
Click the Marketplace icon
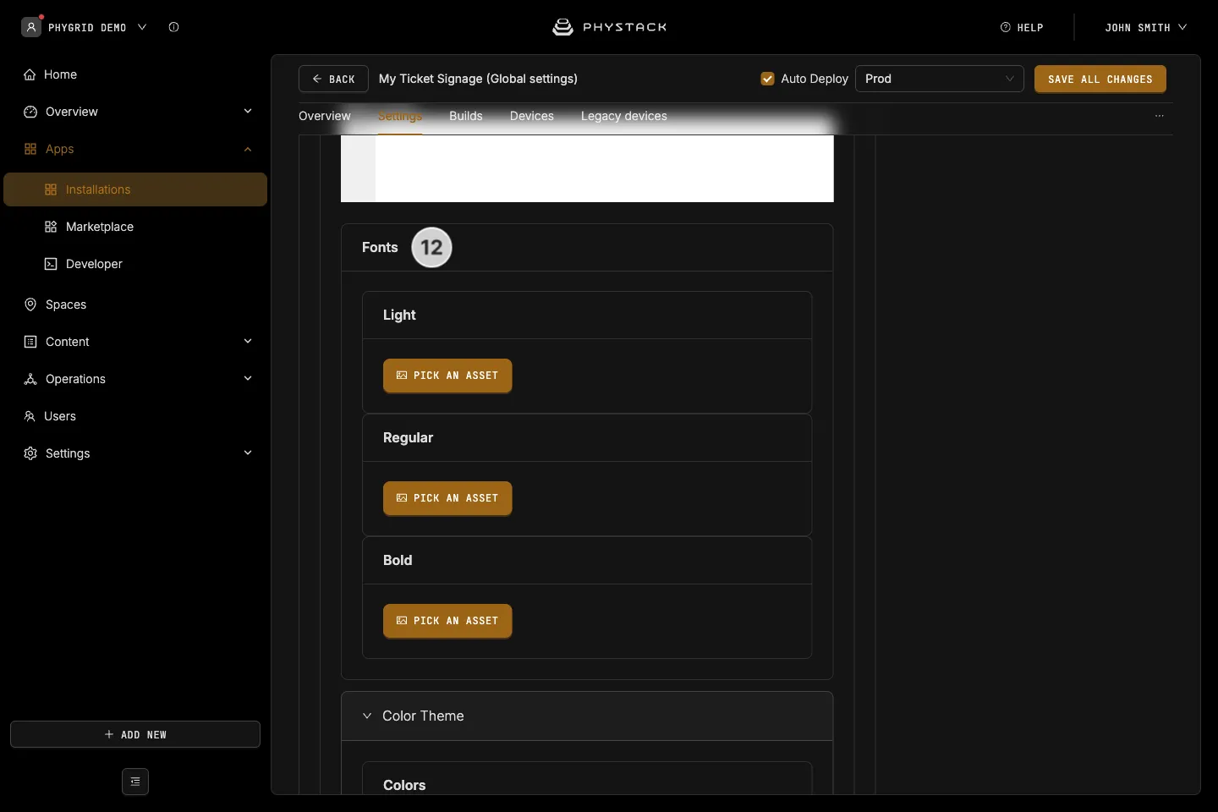[51, 227]
